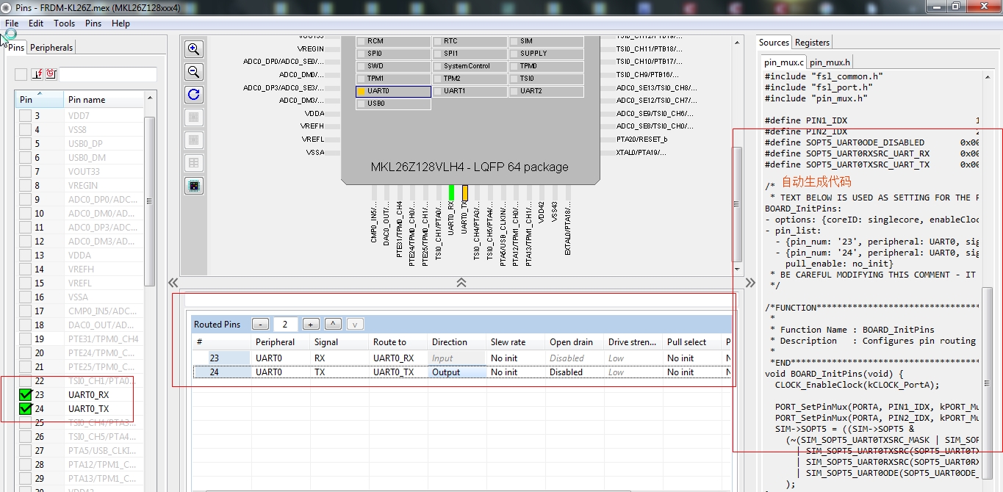
Task: Open the Edit menu
Action: coord(36,23)
